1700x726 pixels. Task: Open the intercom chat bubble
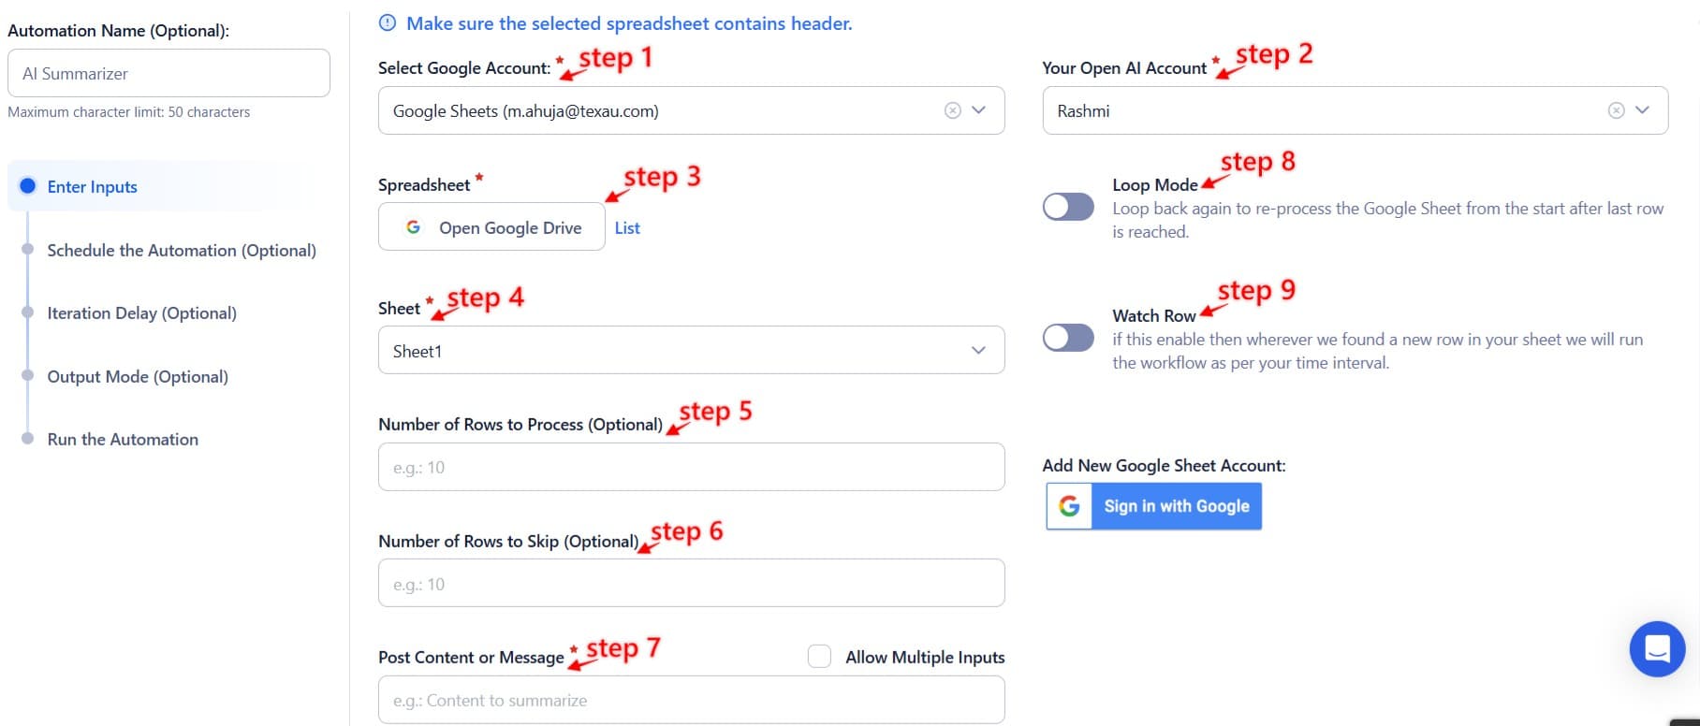coord(1657,648)
